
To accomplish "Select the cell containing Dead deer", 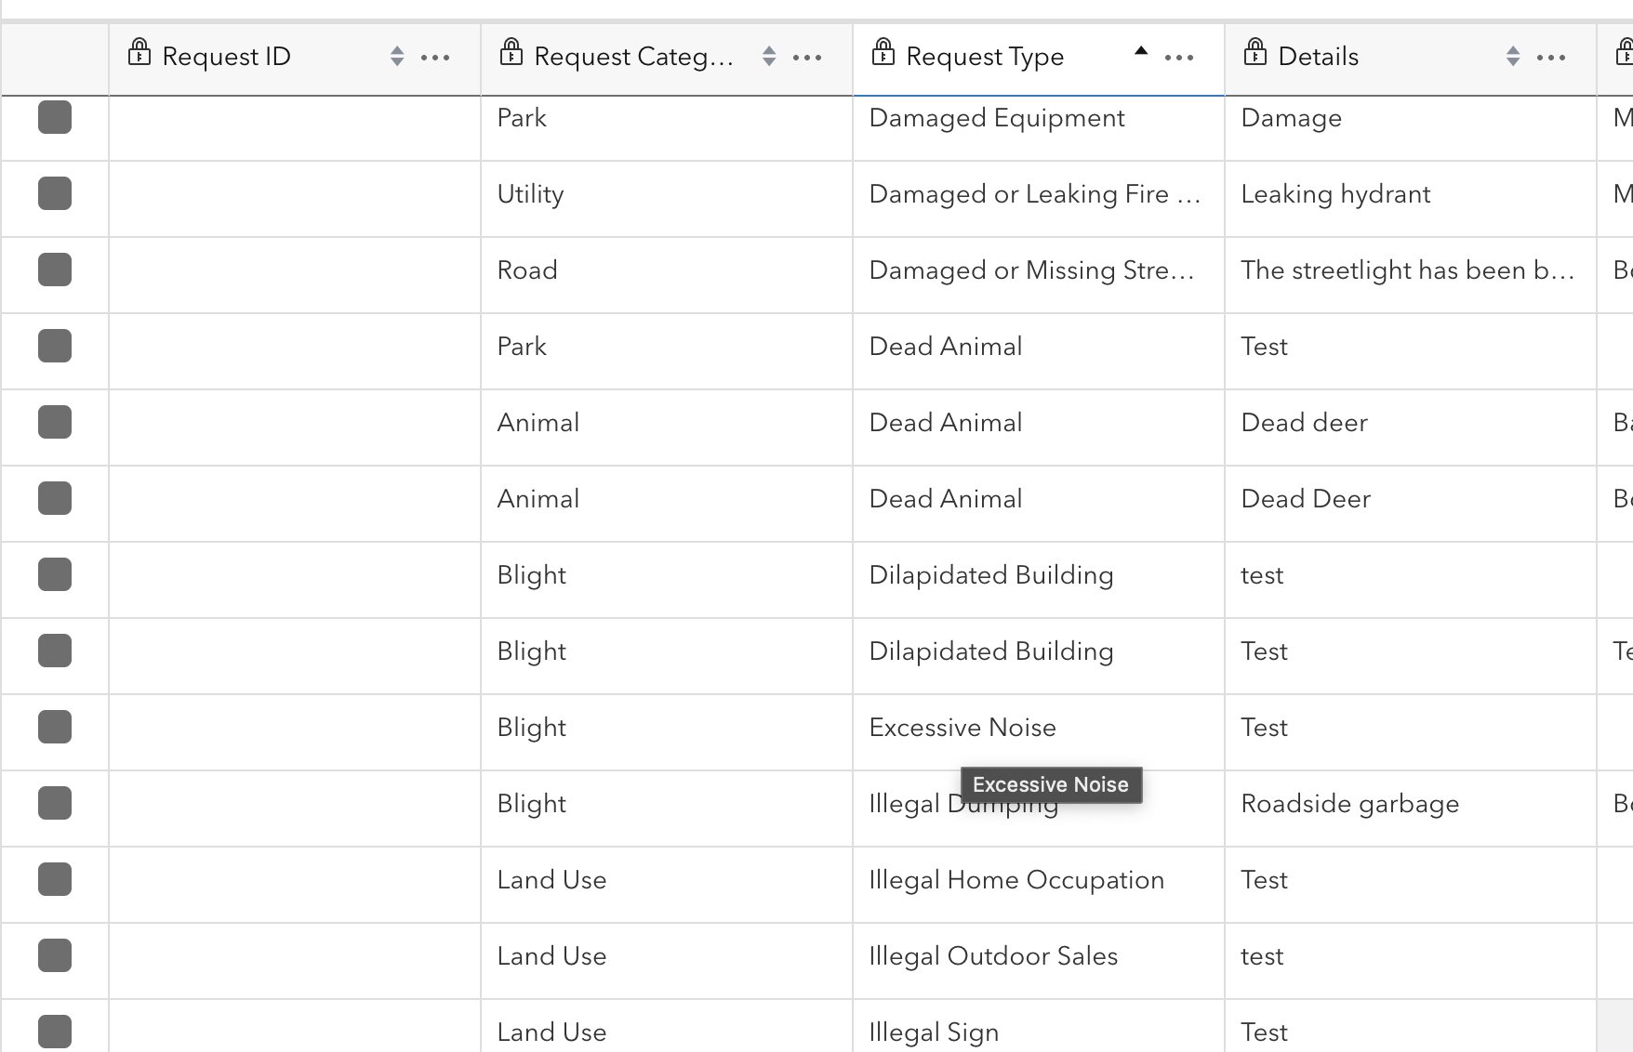I will [x=1304, y=422].
